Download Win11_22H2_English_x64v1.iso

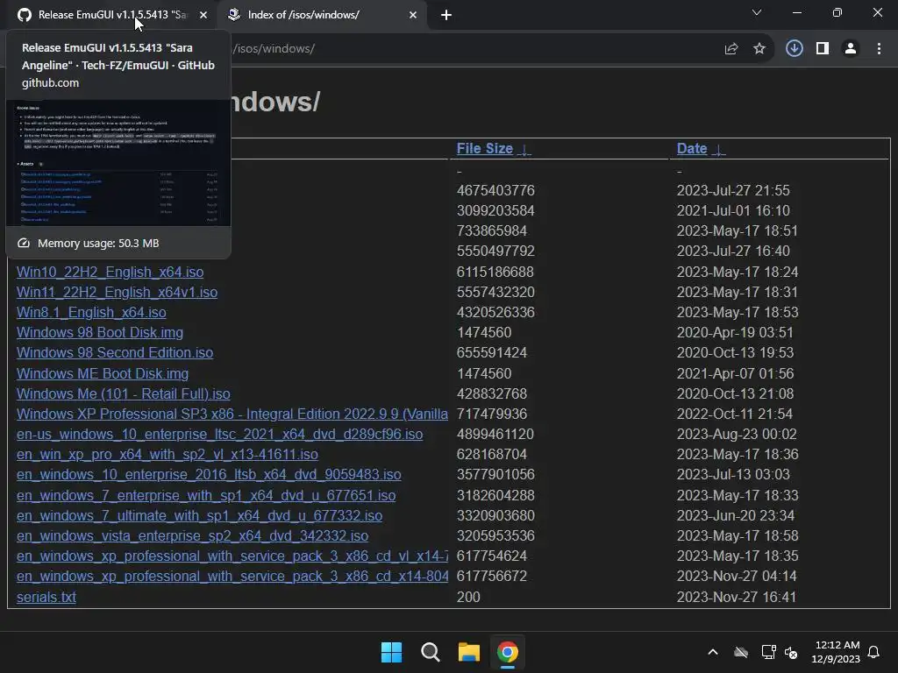tap(117, 292)
